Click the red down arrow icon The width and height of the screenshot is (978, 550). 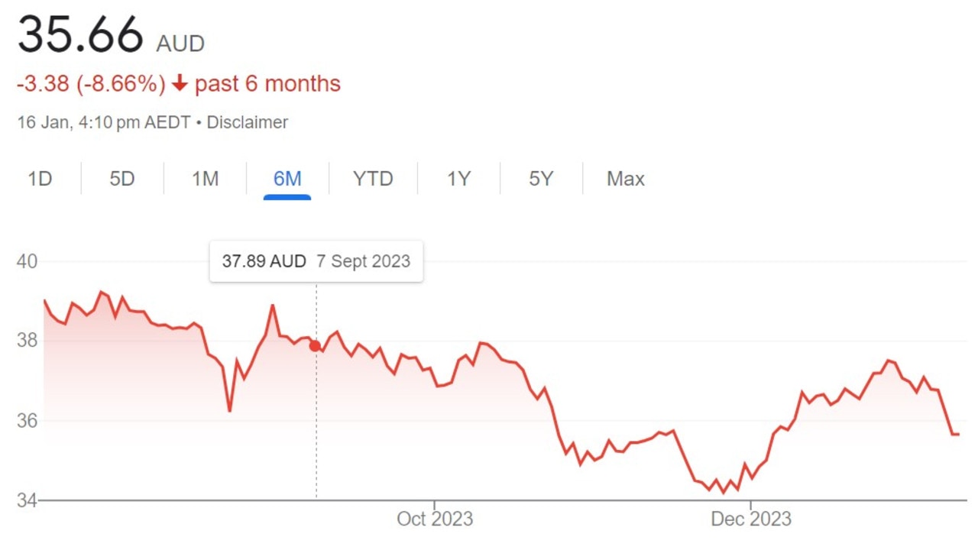click(x=180, y=83)
